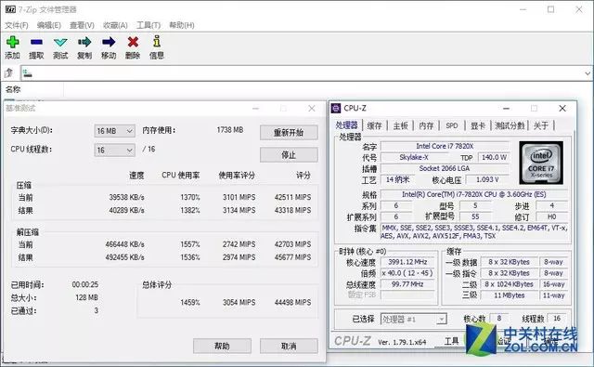This screenshot has width=594, height=367.
Task: Click the 99.77 MHz bus speed value
Action: point(407,284)
